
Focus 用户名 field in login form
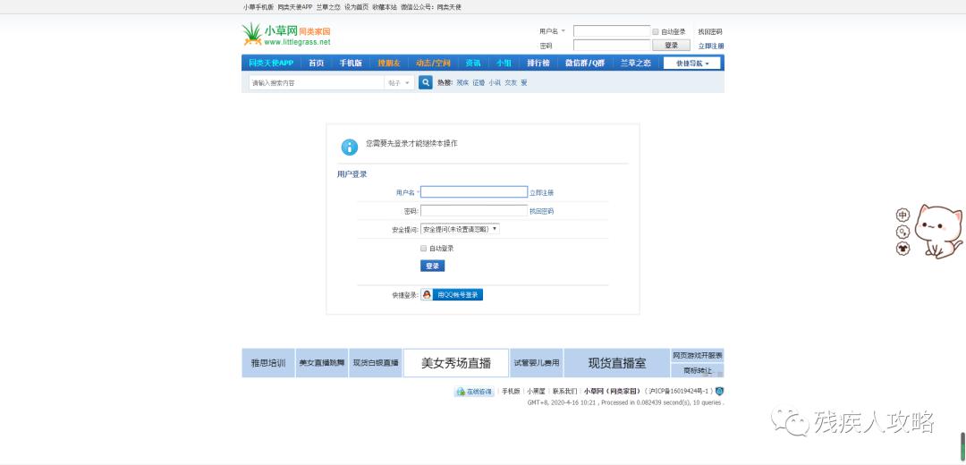(474, 192)
